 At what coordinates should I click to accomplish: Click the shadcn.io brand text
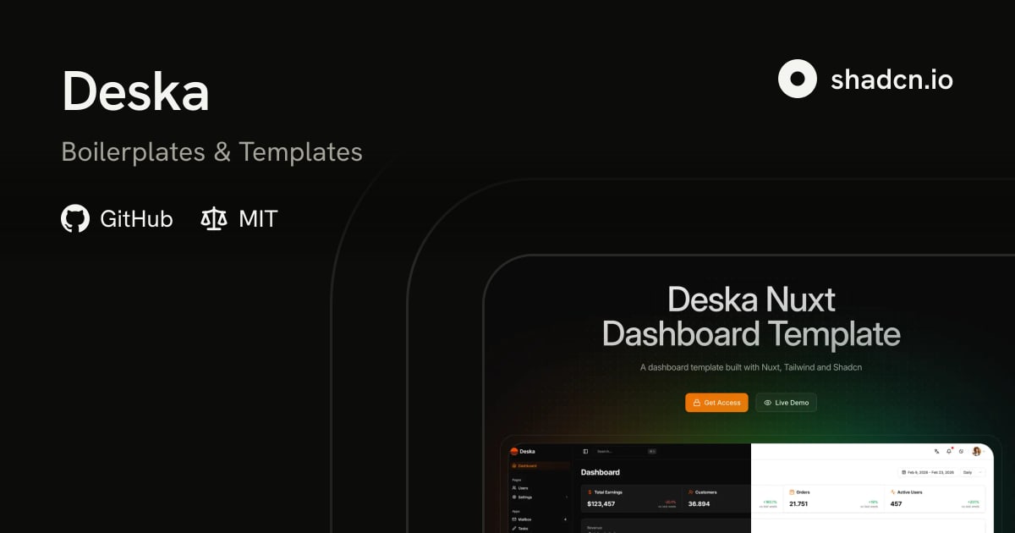pos(892,80)
